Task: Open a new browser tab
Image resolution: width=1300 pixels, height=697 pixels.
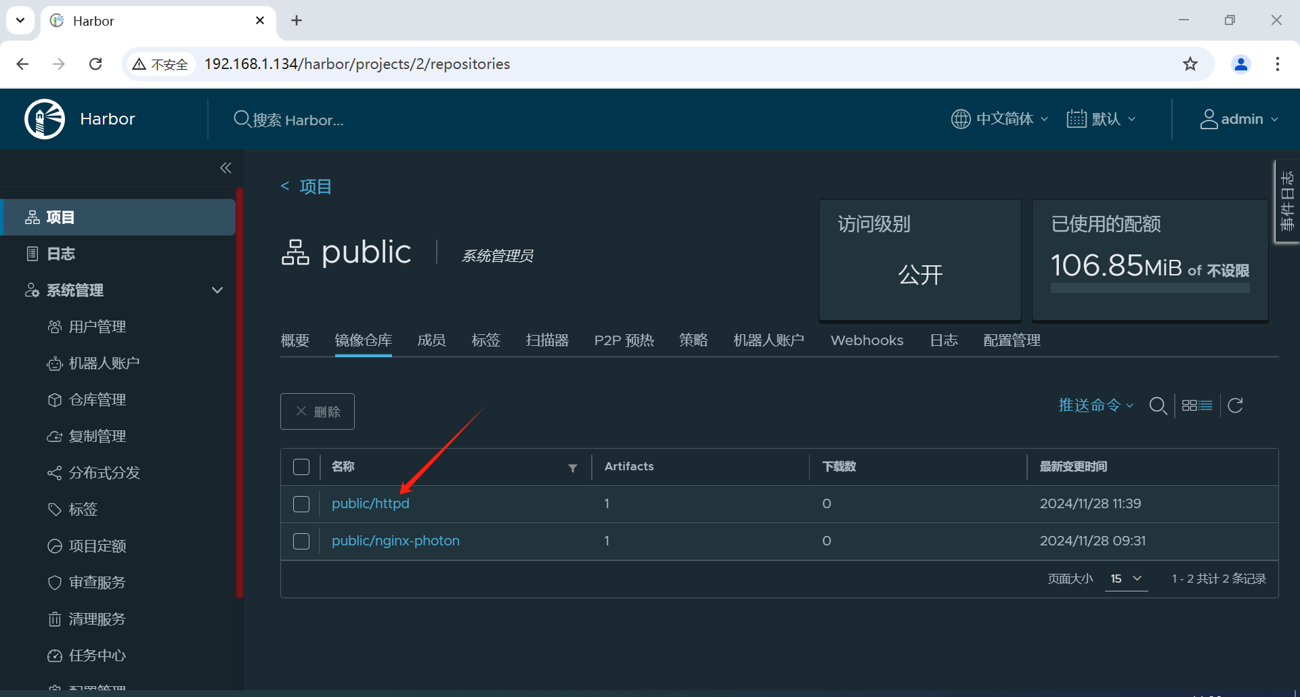Action: pyautogui.click(x=297, y=20)
